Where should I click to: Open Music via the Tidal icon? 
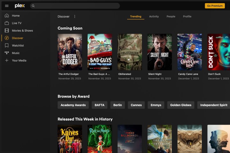coord(7,53)
